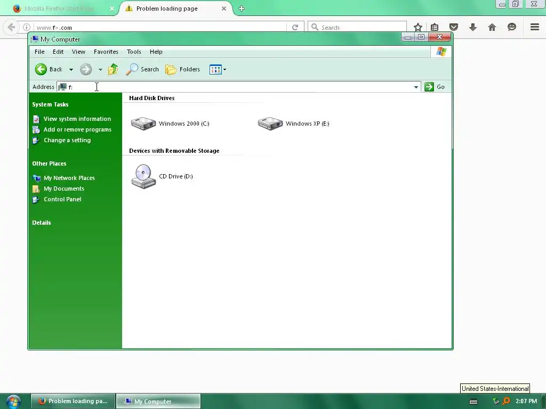Select Windows 2000 (C:) drive icon
Screen dimensions: 546x409
click(143, 124)
